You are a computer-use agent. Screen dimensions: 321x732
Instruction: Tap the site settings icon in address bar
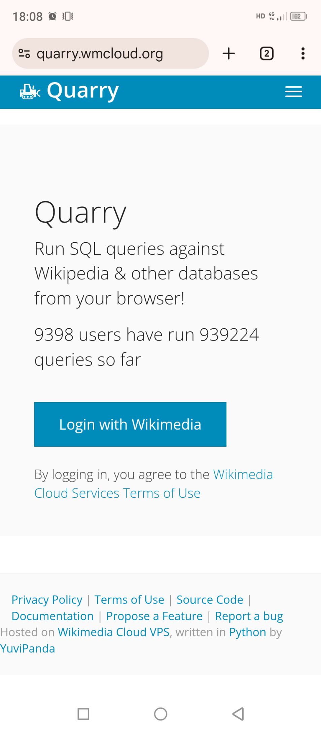click(24, 54)
